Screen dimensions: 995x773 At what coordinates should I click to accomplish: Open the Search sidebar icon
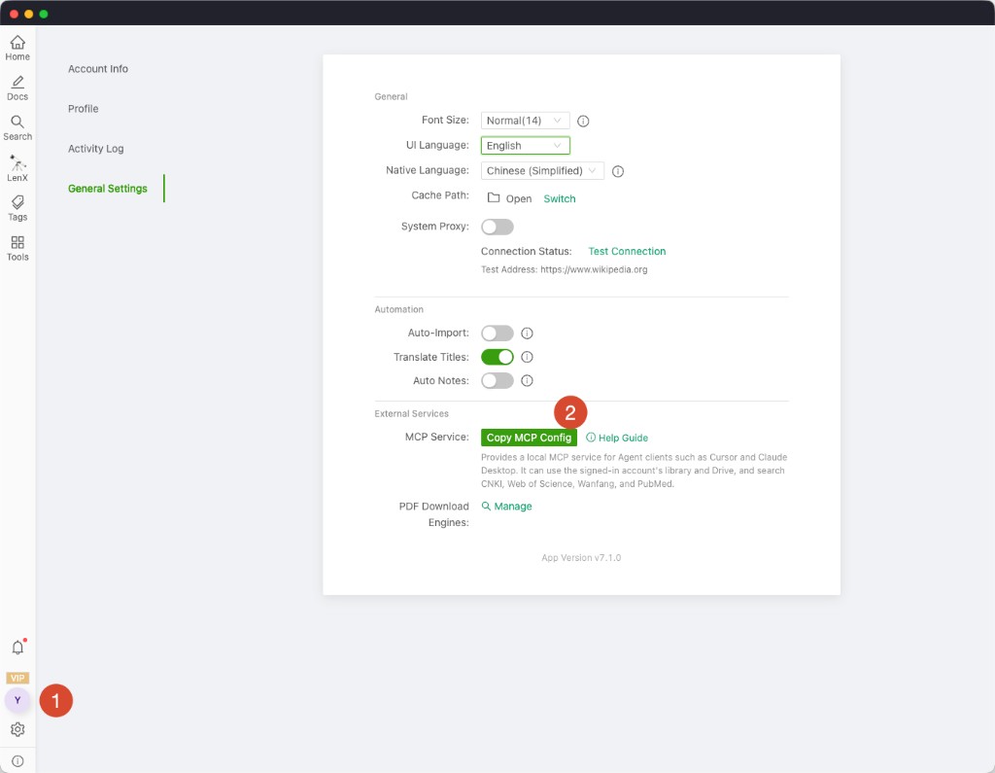coord(17,128)
